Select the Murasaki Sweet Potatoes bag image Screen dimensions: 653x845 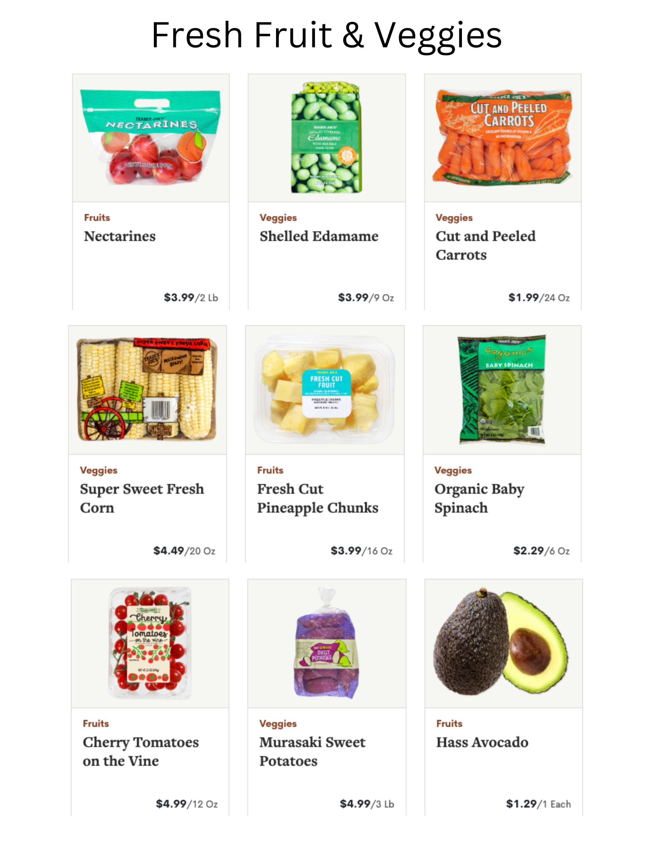point(327,643)
